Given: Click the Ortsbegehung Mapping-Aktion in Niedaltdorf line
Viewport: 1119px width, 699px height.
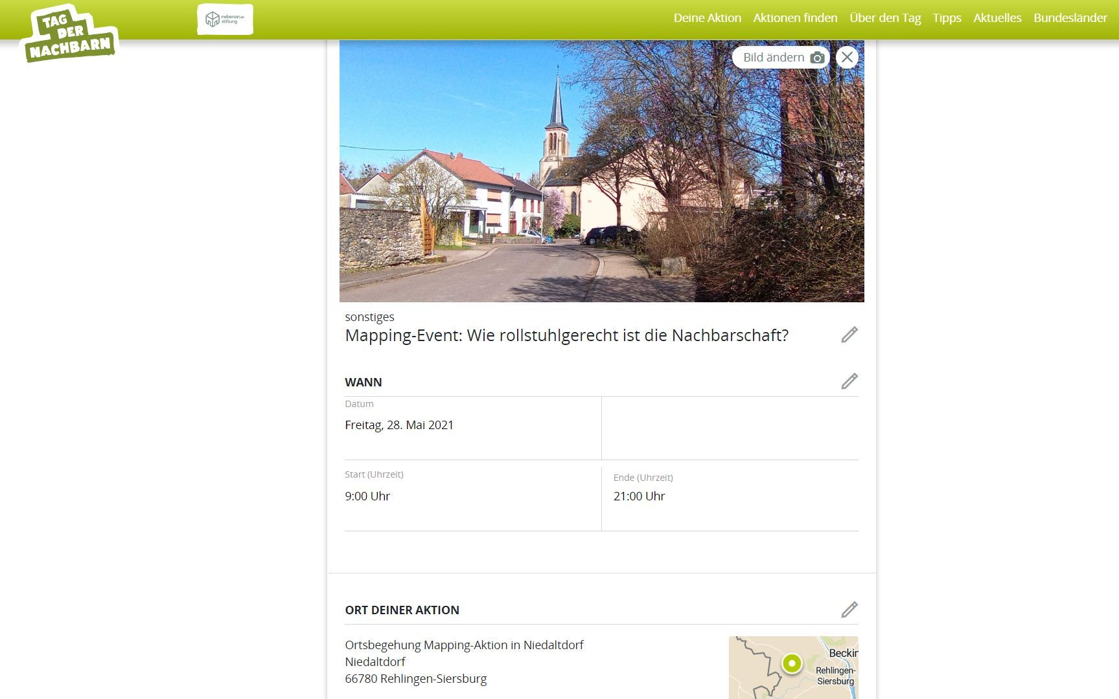Looking at the screenshot, I should coord(464,645).
